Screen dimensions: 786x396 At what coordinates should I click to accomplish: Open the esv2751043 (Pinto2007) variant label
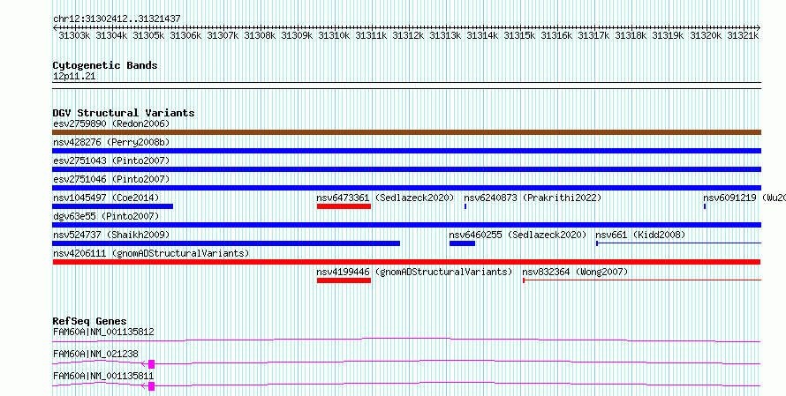(111, 161)
